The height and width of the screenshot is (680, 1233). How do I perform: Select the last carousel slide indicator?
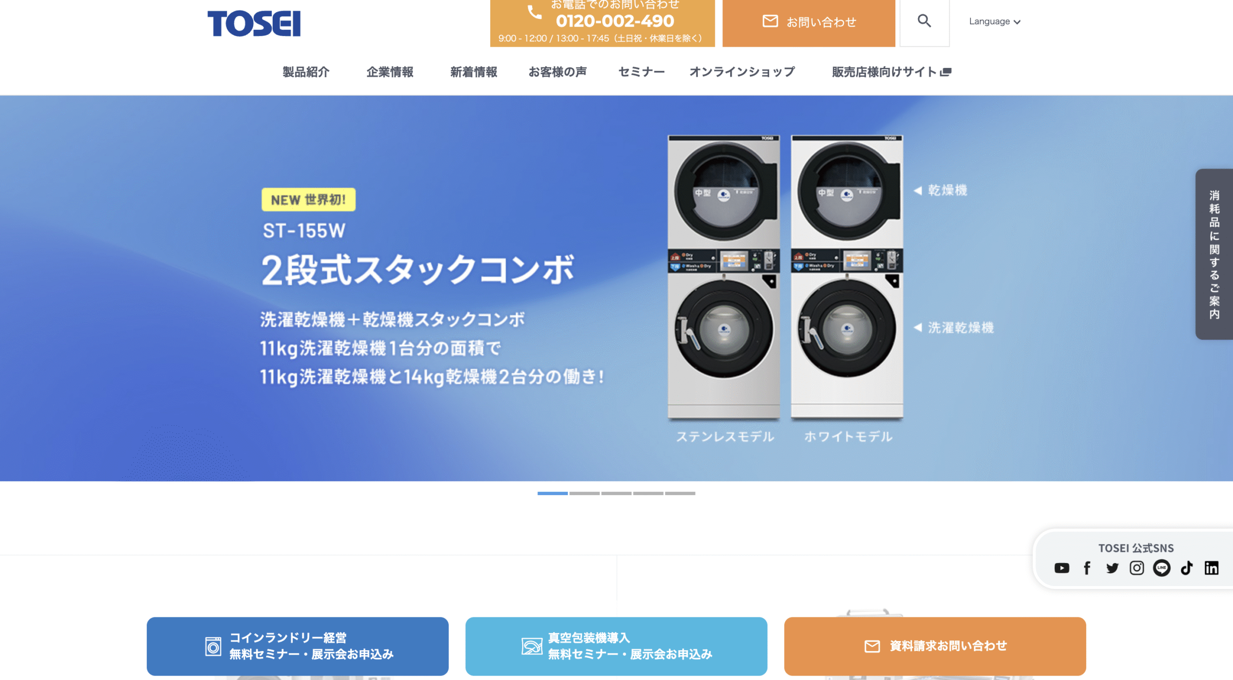[680, 493]
